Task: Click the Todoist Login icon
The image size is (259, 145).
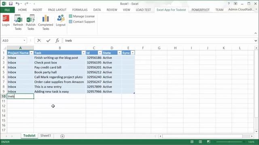Action: [6, 19]
